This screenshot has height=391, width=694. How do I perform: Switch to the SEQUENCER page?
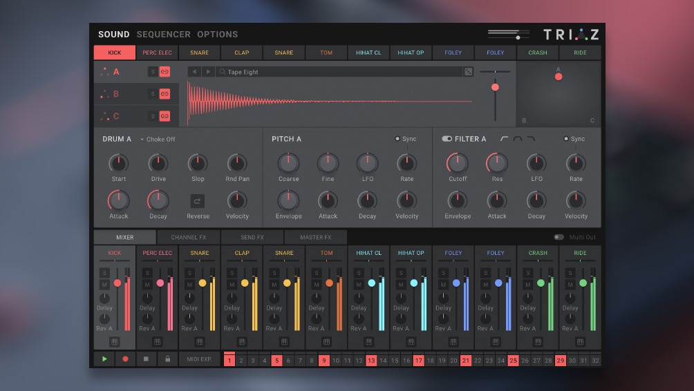point(163,35)
